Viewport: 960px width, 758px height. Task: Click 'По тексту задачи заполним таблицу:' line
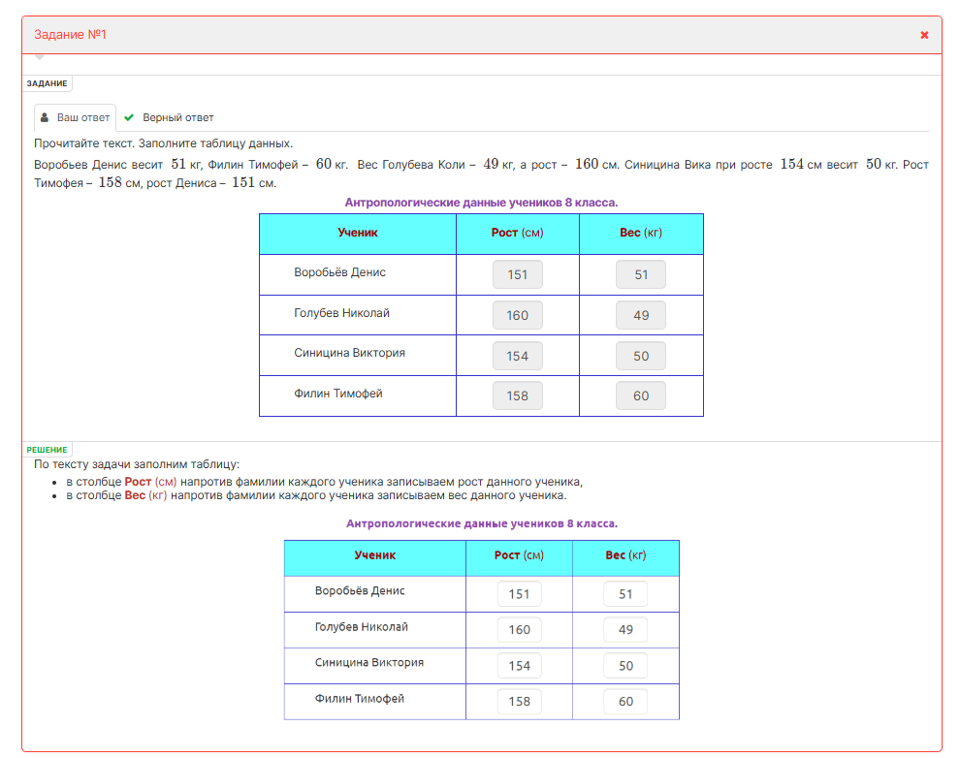tap(137, 464)
